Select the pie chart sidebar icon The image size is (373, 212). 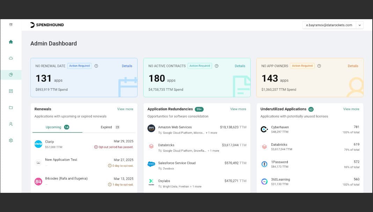(11, 75)
